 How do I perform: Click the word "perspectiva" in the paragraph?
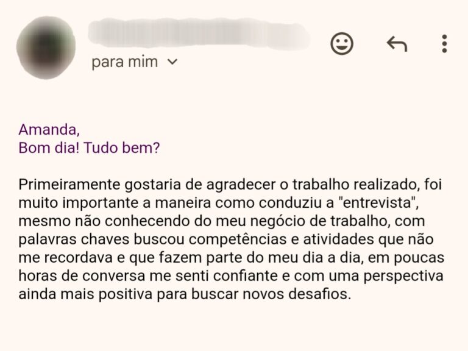tap(403, 277)
